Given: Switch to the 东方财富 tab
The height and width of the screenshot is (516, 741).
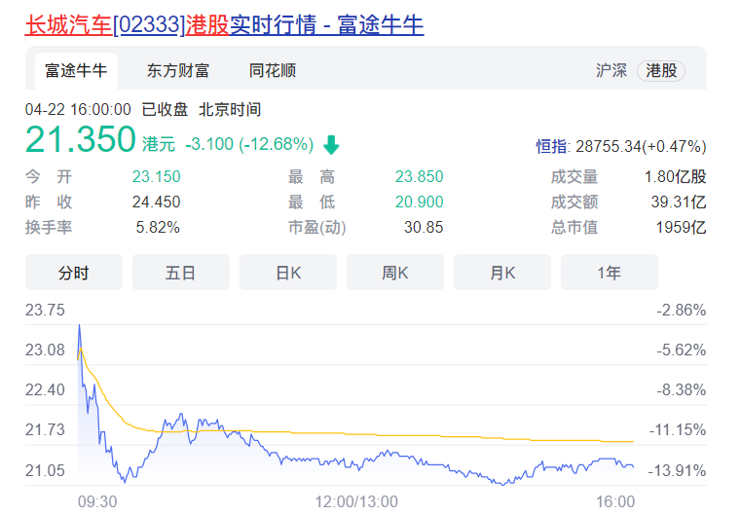Looking at the screenshot, I should (178, 71).
